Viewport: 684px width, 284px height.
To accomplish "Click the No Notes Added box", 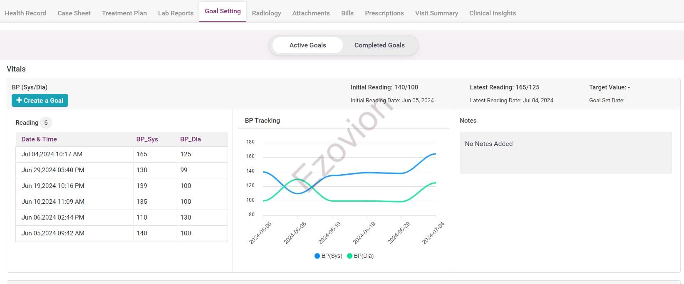I will [x=565, y=153].
